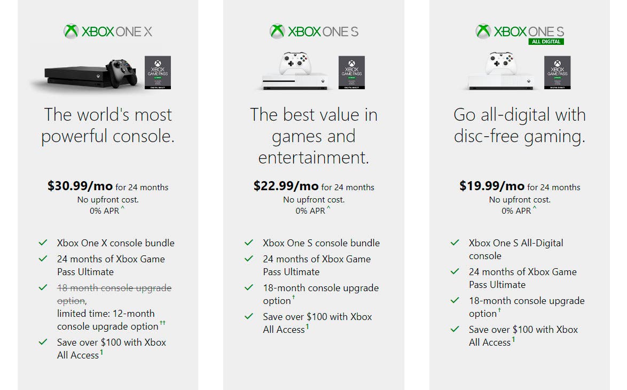Click the All-Digital console image
Viewport: 627px width, 390px height.
tap(500, 71)
